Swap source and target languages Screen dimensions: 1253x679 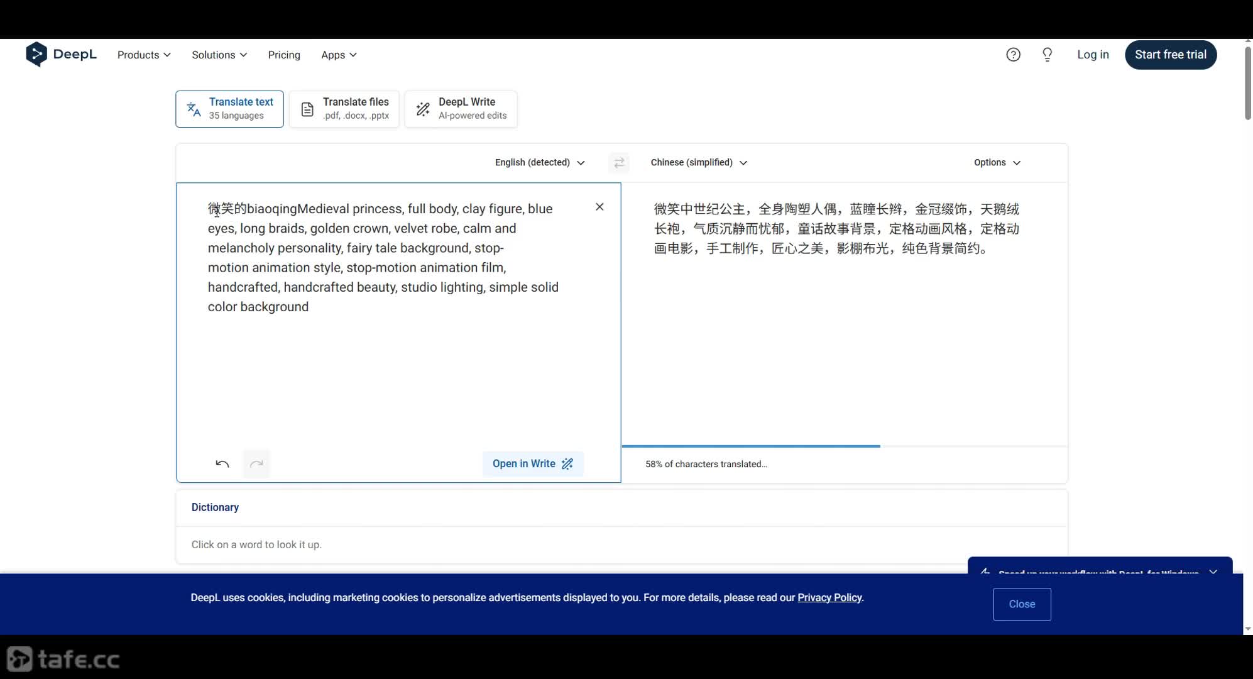pyautogui.click(x=619, y=163)
